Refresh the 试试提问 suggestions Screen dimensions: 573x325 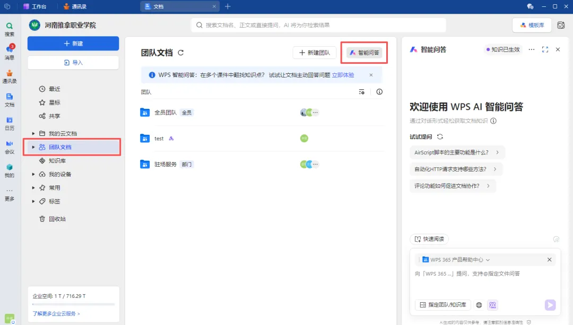pyautogui.click(x=440, y=136)
